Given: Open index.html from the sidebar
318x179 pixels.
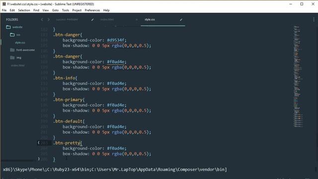Looking at the screenshot, I should (18, 65).
